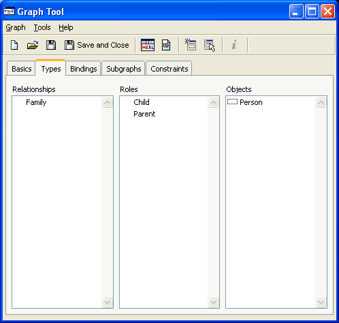Open the Graph menu

pos(16,27)
